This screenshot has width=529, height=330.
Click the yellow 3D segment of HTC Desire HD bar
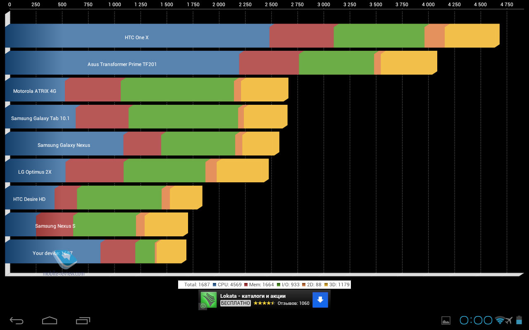[x=186, y=198]
